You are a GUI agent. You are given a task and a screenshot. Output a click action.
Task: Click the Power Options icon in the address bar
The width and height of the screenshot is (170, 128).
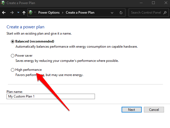(31, 13)
